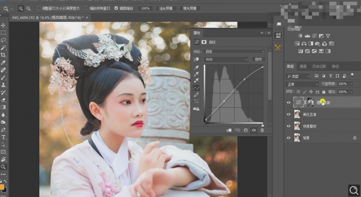Hide the 快速磨皮 layer

tap(288, 126)
